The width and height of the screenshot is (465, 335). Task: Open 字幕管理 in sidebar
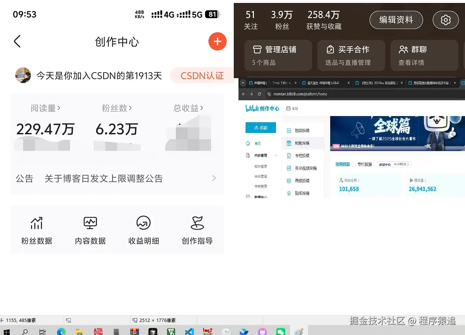pyautogui.click(x=261, y=186)
